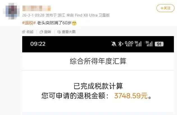Click the +关注 follow button
This screenshot has height=115, width=177.
tap(165, 8)
